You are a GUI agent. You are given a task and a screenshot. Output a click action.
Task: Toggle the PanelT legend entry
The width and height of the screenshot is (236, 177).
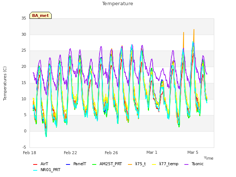click(76, 164)
